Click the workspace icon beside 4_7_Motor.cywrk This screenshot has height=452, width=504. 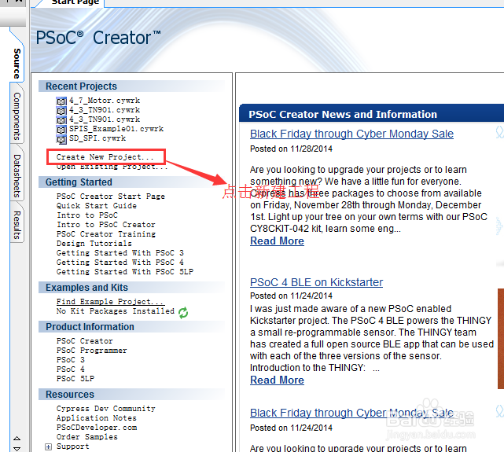click(x=61, y=101)
